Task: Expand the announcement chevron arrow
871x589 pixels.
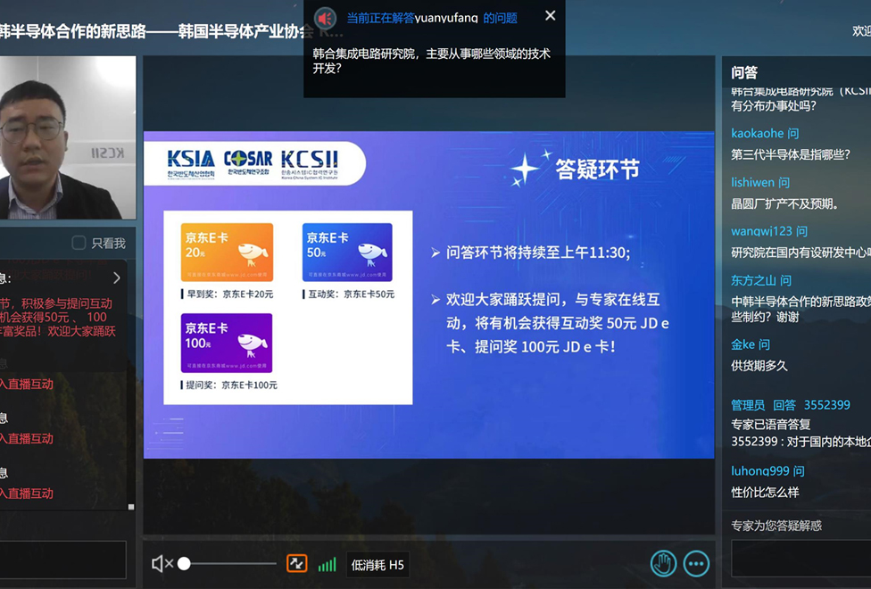Action: (x=117, y=278)
